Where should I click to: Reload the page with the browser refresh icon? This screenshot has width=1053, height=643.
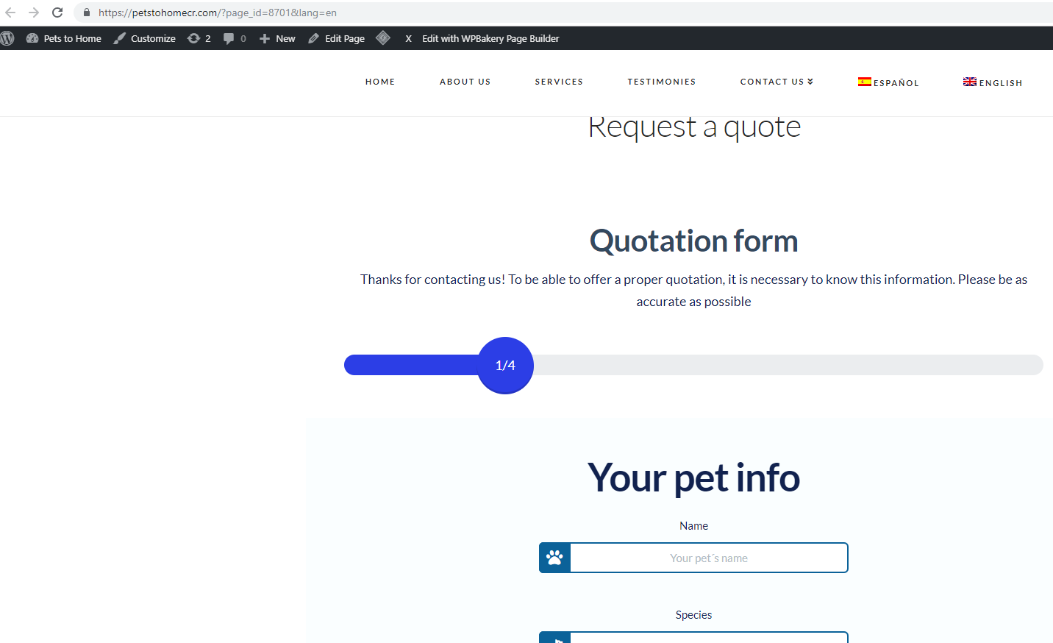57,13
